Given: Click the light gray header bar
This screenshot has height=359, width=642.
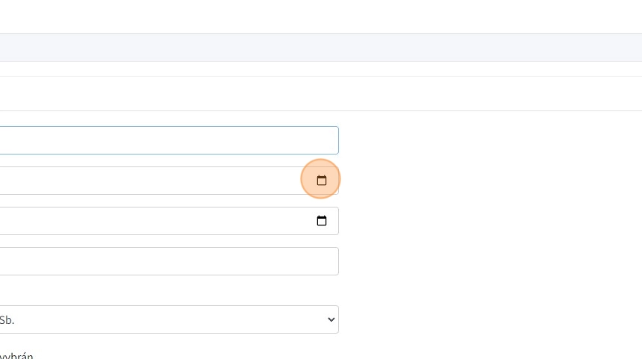Looking at the screenshot, I should 321,47.
